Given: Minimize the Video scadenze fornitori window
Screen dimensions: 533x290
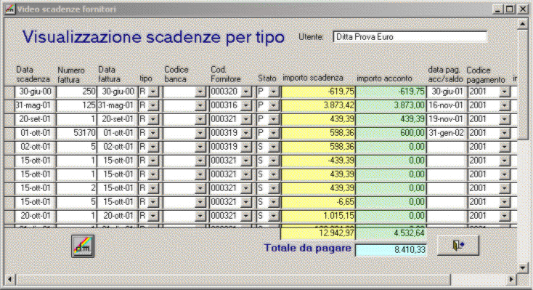Looking at the screenshot, I should click(498, 9).
